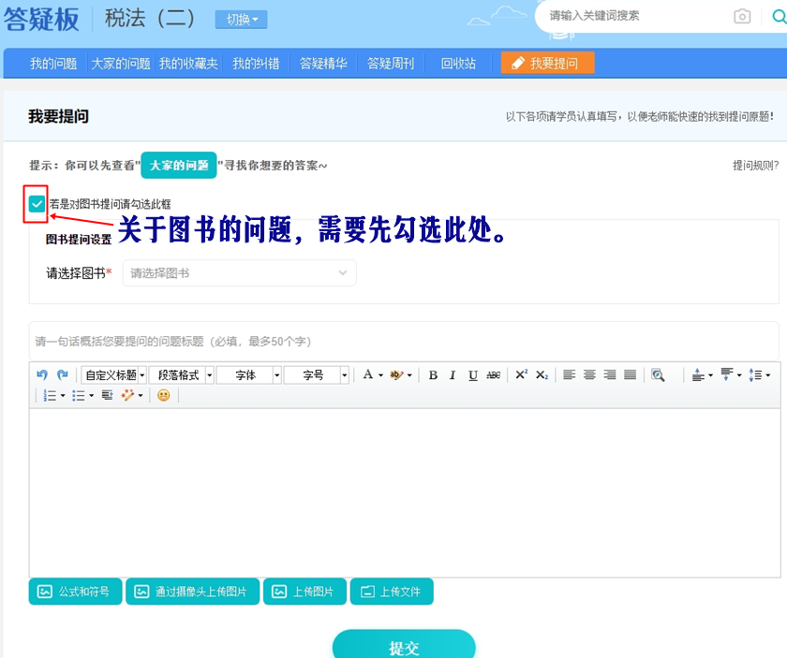Open the 答疑精华 tab
787x658 pixels.
pyautogui.click(x=323, y=64)
